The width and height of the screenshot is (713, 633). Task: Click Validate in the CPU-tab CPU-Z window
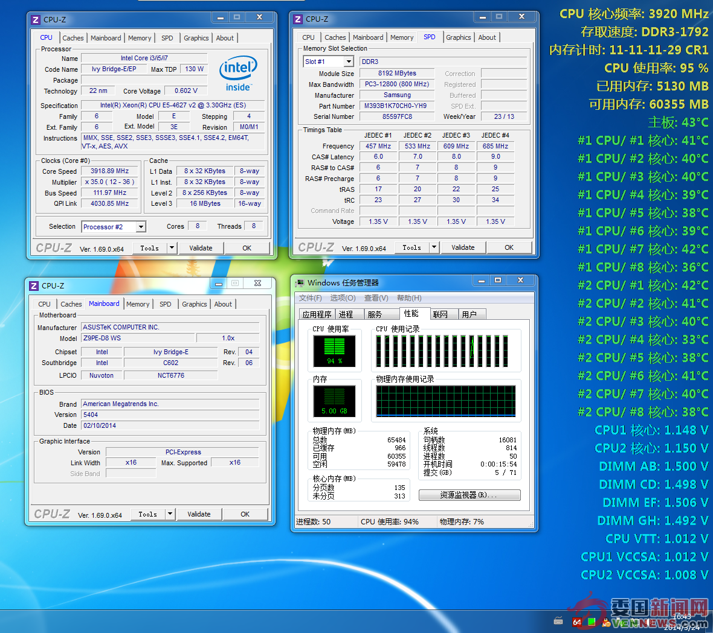201,248
